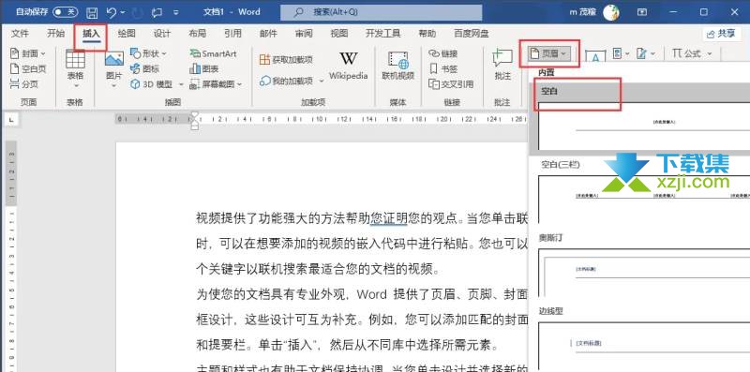Open the 公式 equation dropdown arrow
The height and width of the screenshot is (372, 750).
coord(710,53)
